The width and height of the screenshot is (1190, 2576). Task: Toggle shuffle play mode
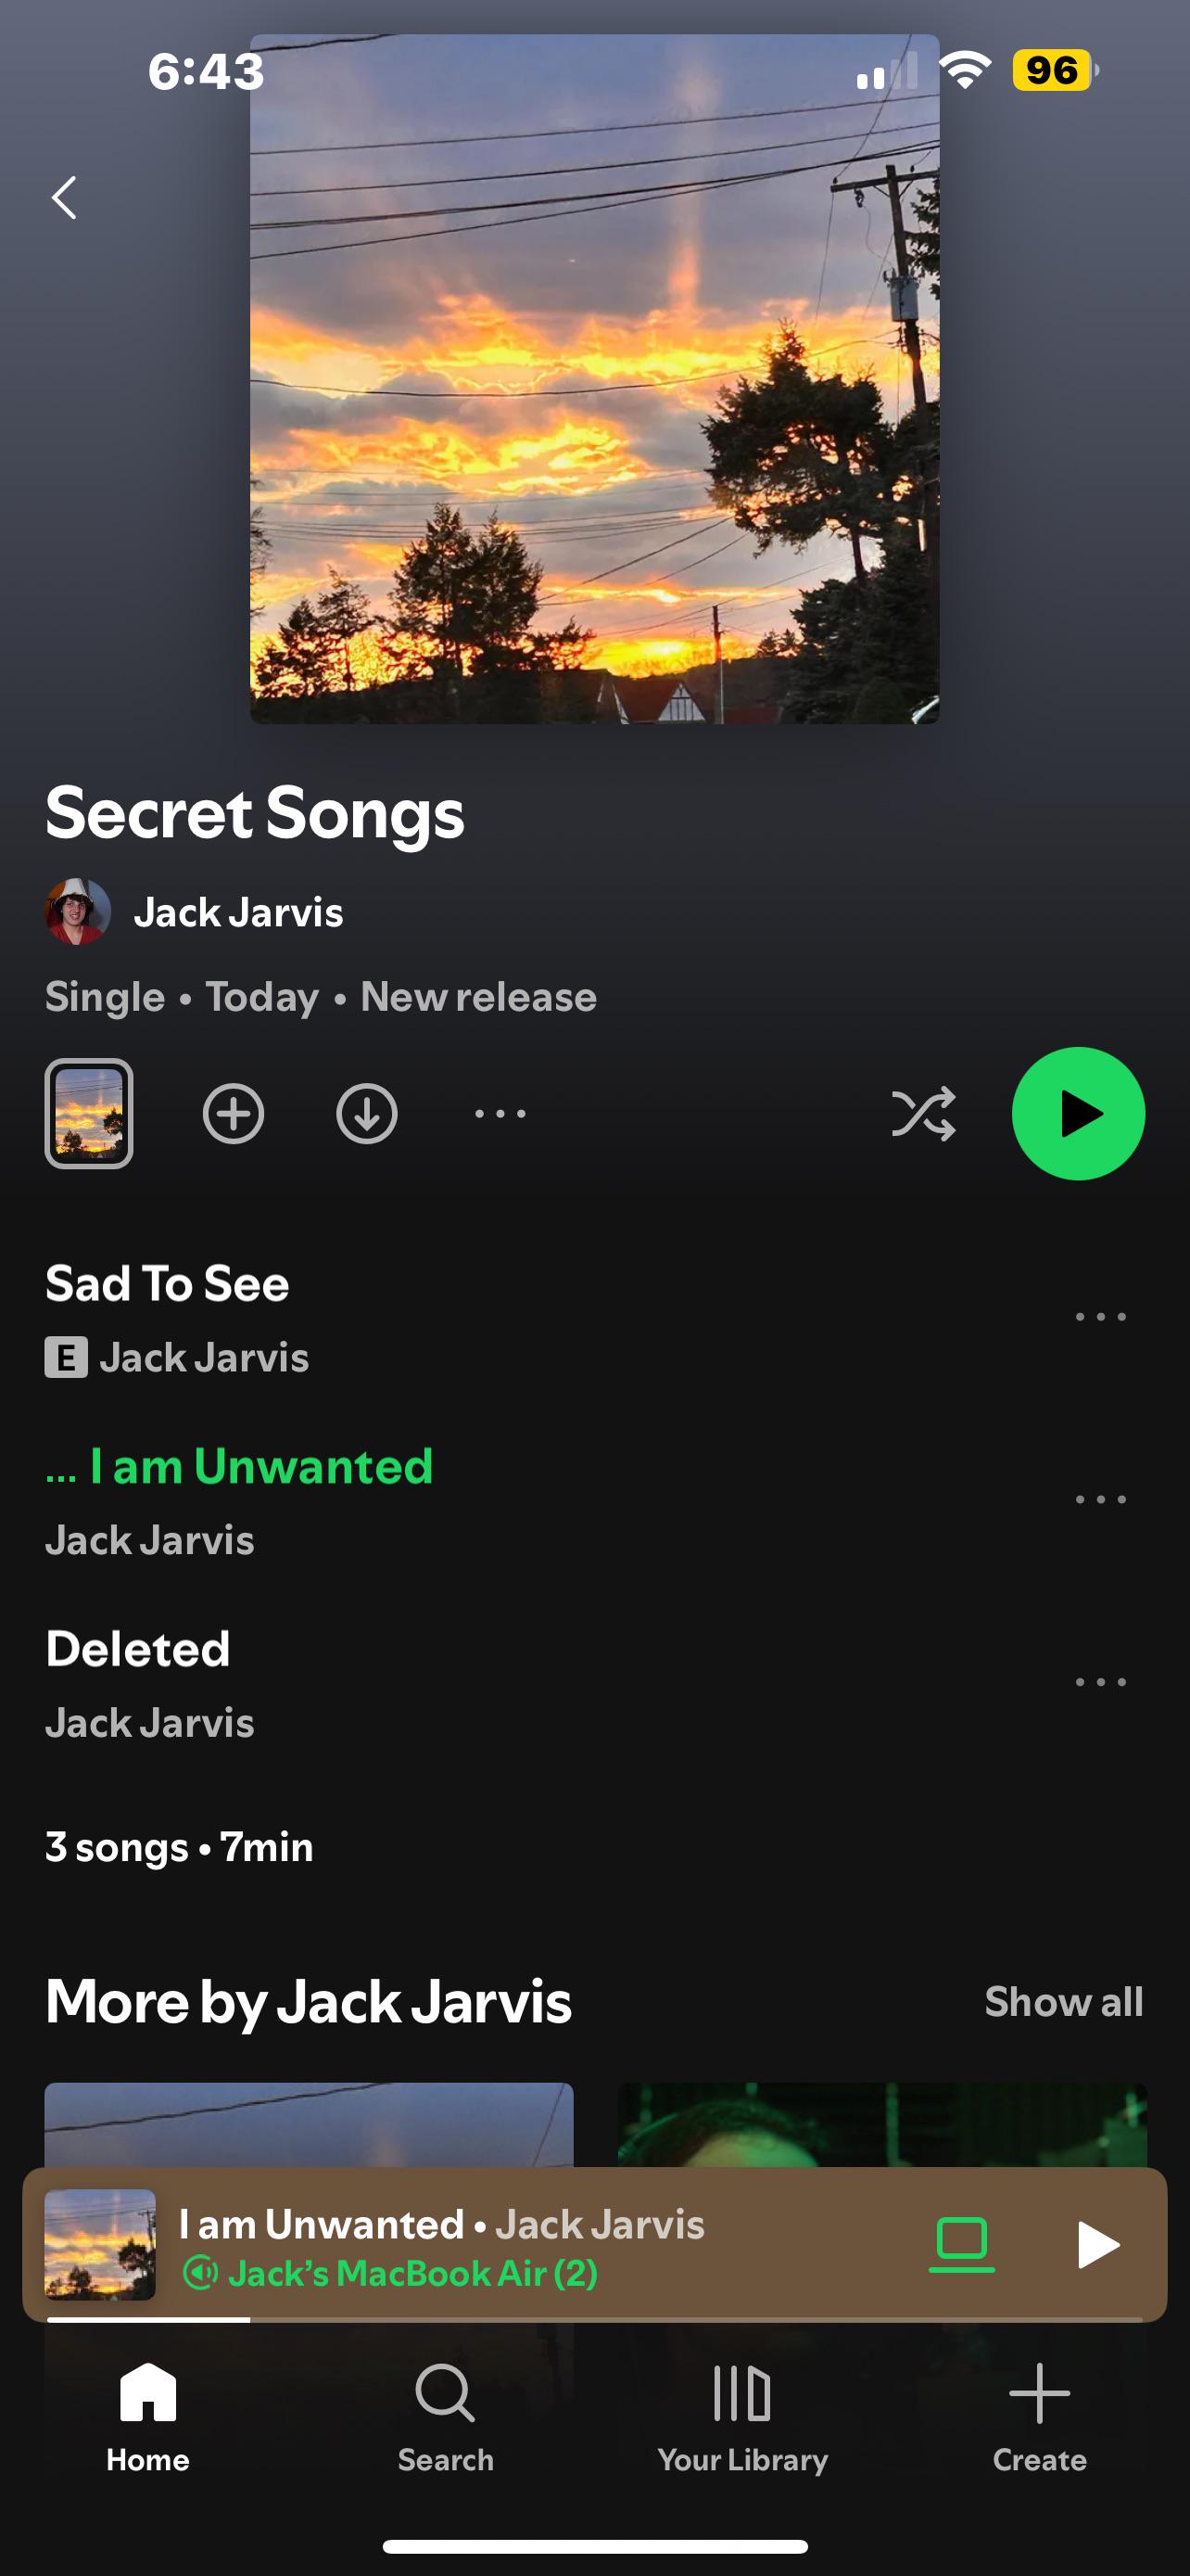[x=923, y=1113]
